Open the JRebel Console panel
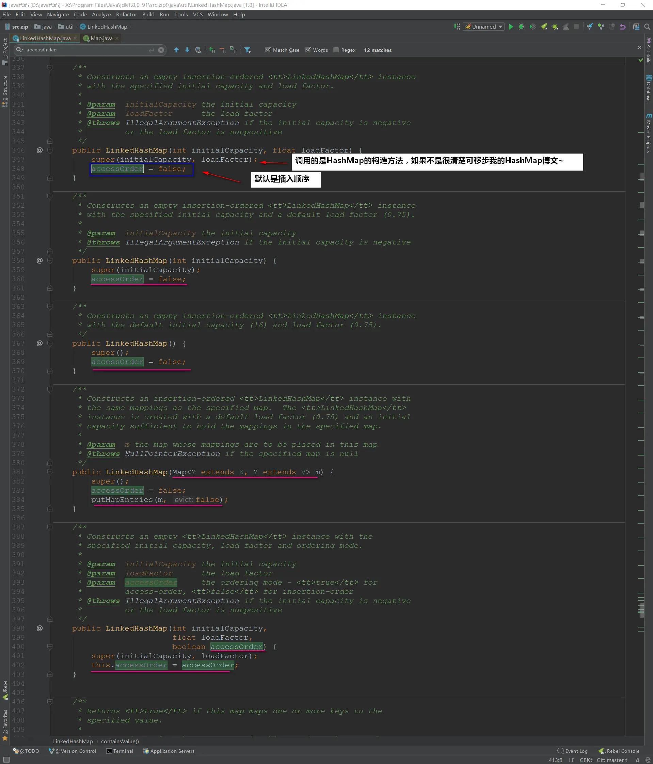 619,751
